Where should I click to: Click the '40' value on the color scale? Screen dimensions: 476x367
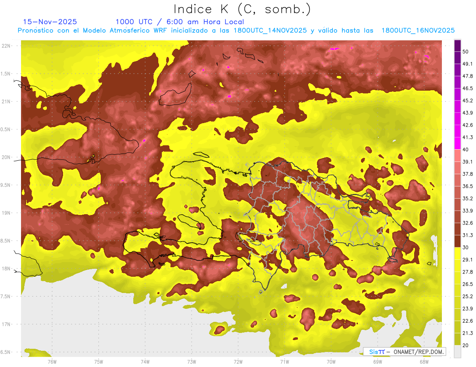(466, 150)
